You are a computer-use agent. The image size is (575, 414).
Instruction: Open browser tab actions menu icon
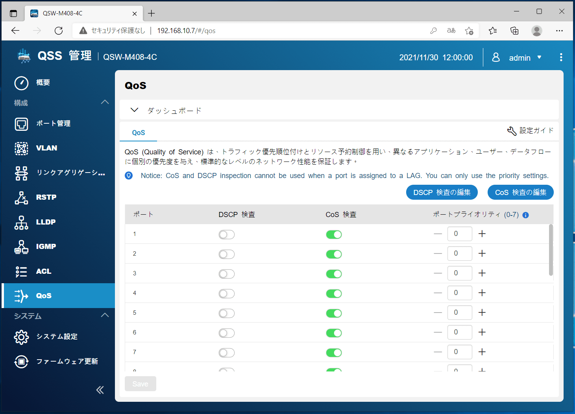pyautogui.click(x=13, y=13)
